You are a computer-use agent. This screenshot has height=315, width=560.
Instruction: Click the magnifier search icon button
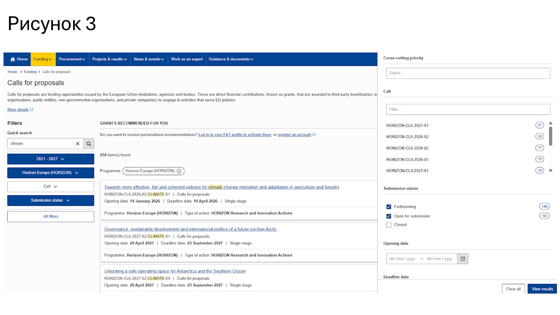89,143
